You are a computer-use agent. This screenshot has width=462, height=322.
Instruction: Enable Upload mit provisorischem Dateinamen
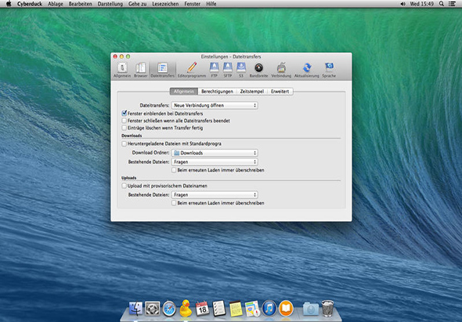coord(124,186)
